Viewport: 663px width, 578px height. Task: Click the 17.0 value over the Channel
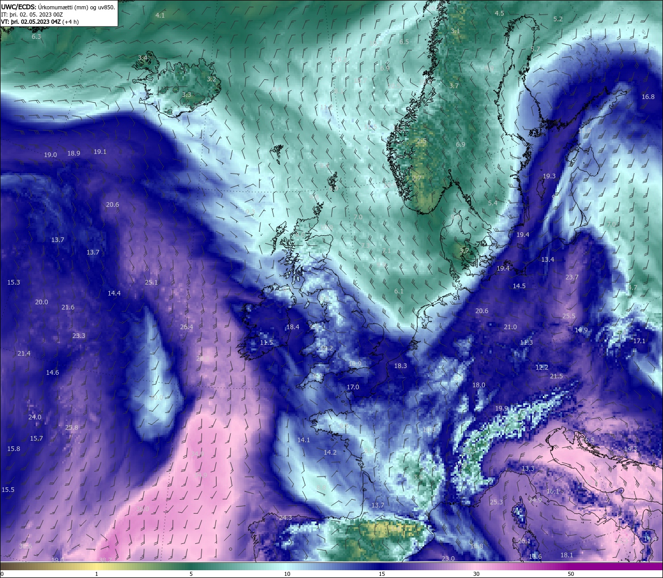(353, 387)
